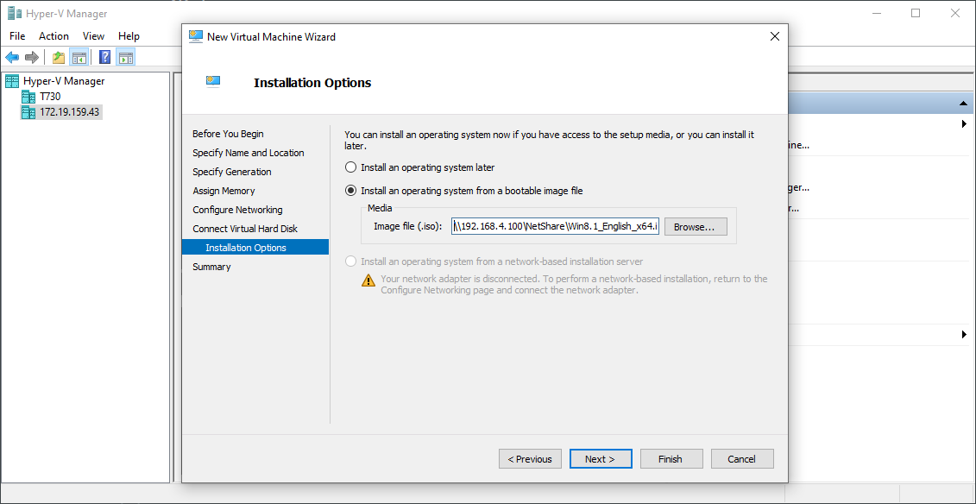Click the Up One Level folder icon

pos(60,58)
